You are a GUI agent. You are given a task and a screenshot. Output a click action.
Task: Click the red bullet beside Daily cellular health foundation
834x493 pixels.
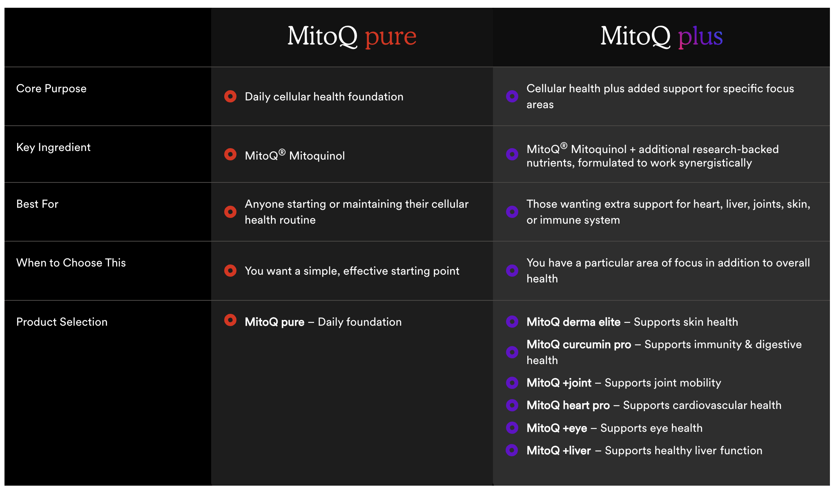pos(230,96)
